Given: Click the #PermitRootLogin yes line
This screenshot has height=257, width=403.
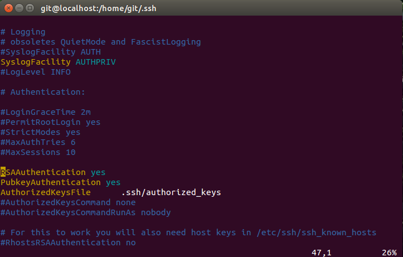Looking at the screenshot, I should coord(50,122).
